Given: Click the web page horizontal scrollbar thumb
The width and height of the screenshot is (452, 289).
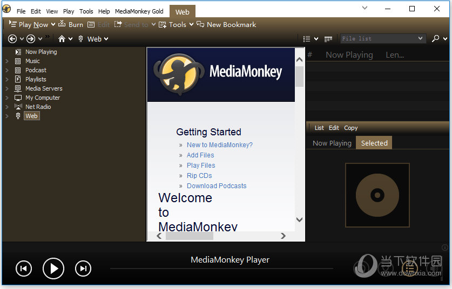Looking at the screenshot, I should pyautogui.click(x=190, y=236).
